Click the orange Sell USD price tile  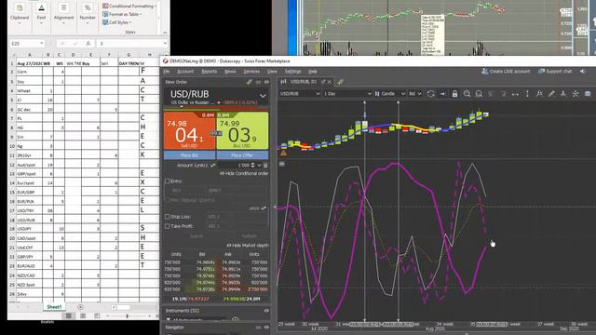click(190, 130)
